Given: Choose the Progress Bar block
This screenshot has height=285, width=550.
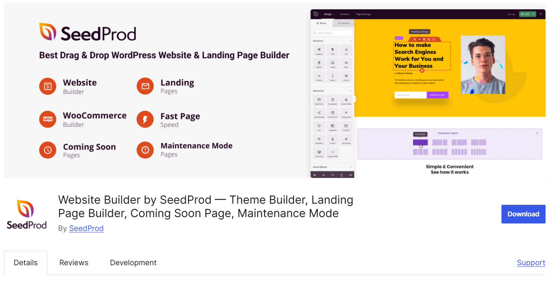Looking at the screenshot, I should click(346, 113).
